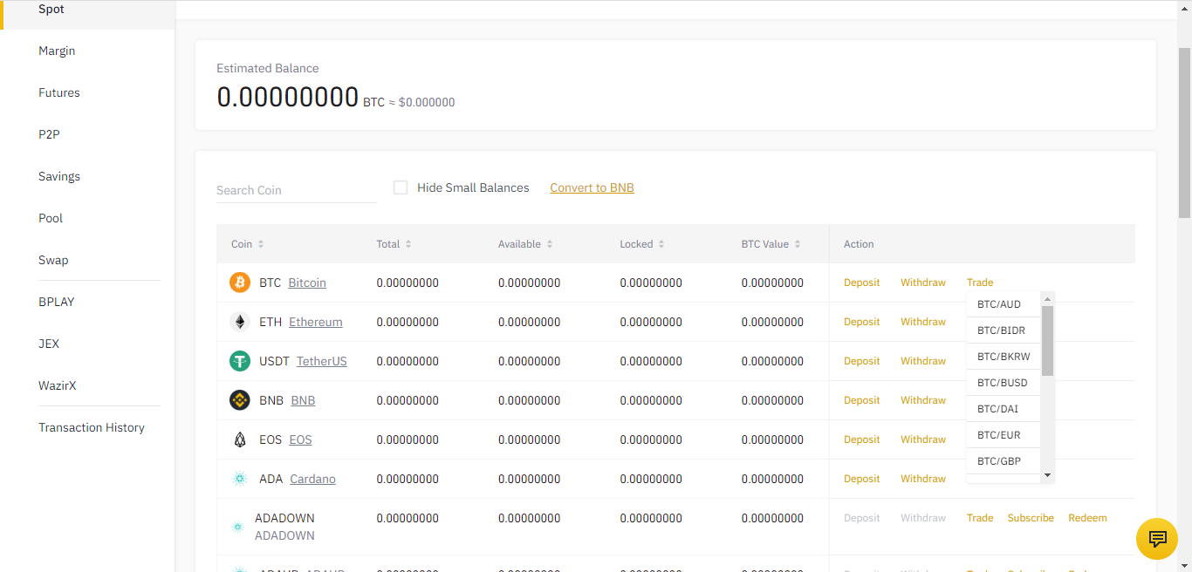
Task: Click the Ethereum coin icon
Action: point(240,322)
